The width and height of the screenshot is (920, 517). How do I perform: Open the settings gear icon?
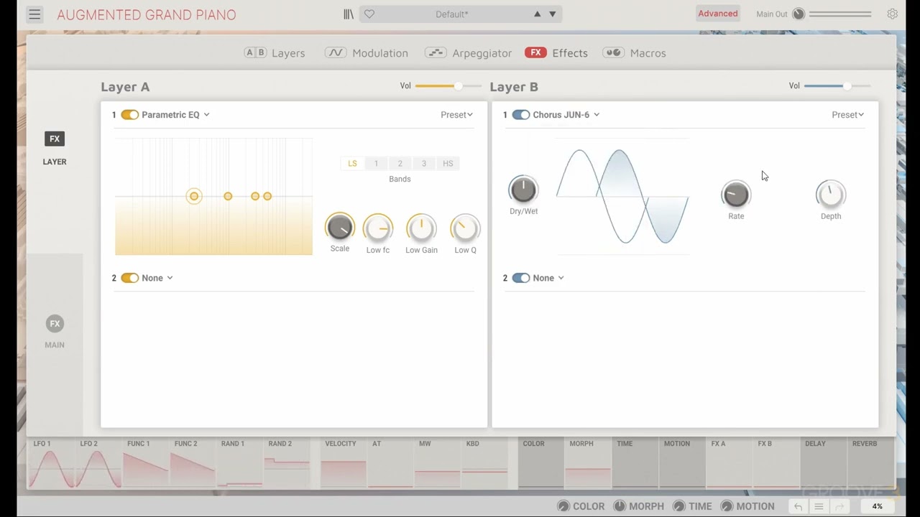point(892,14)
